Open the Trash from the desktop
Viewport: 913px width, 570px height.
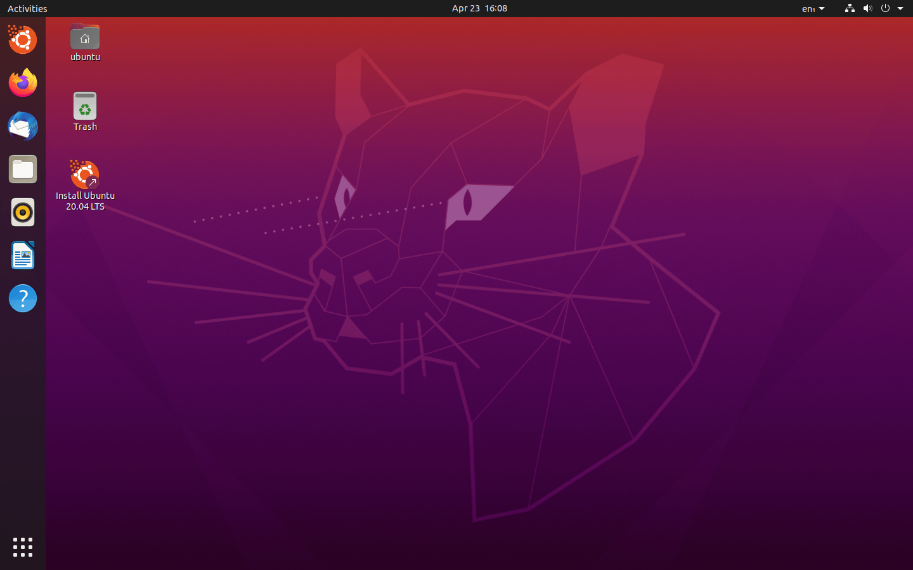[x=84, y=111]
